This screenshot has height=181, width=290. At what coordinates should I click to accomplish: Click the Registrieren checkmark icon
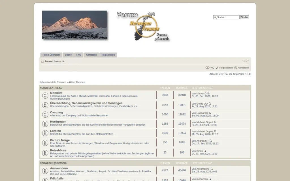tap(217, 68)
